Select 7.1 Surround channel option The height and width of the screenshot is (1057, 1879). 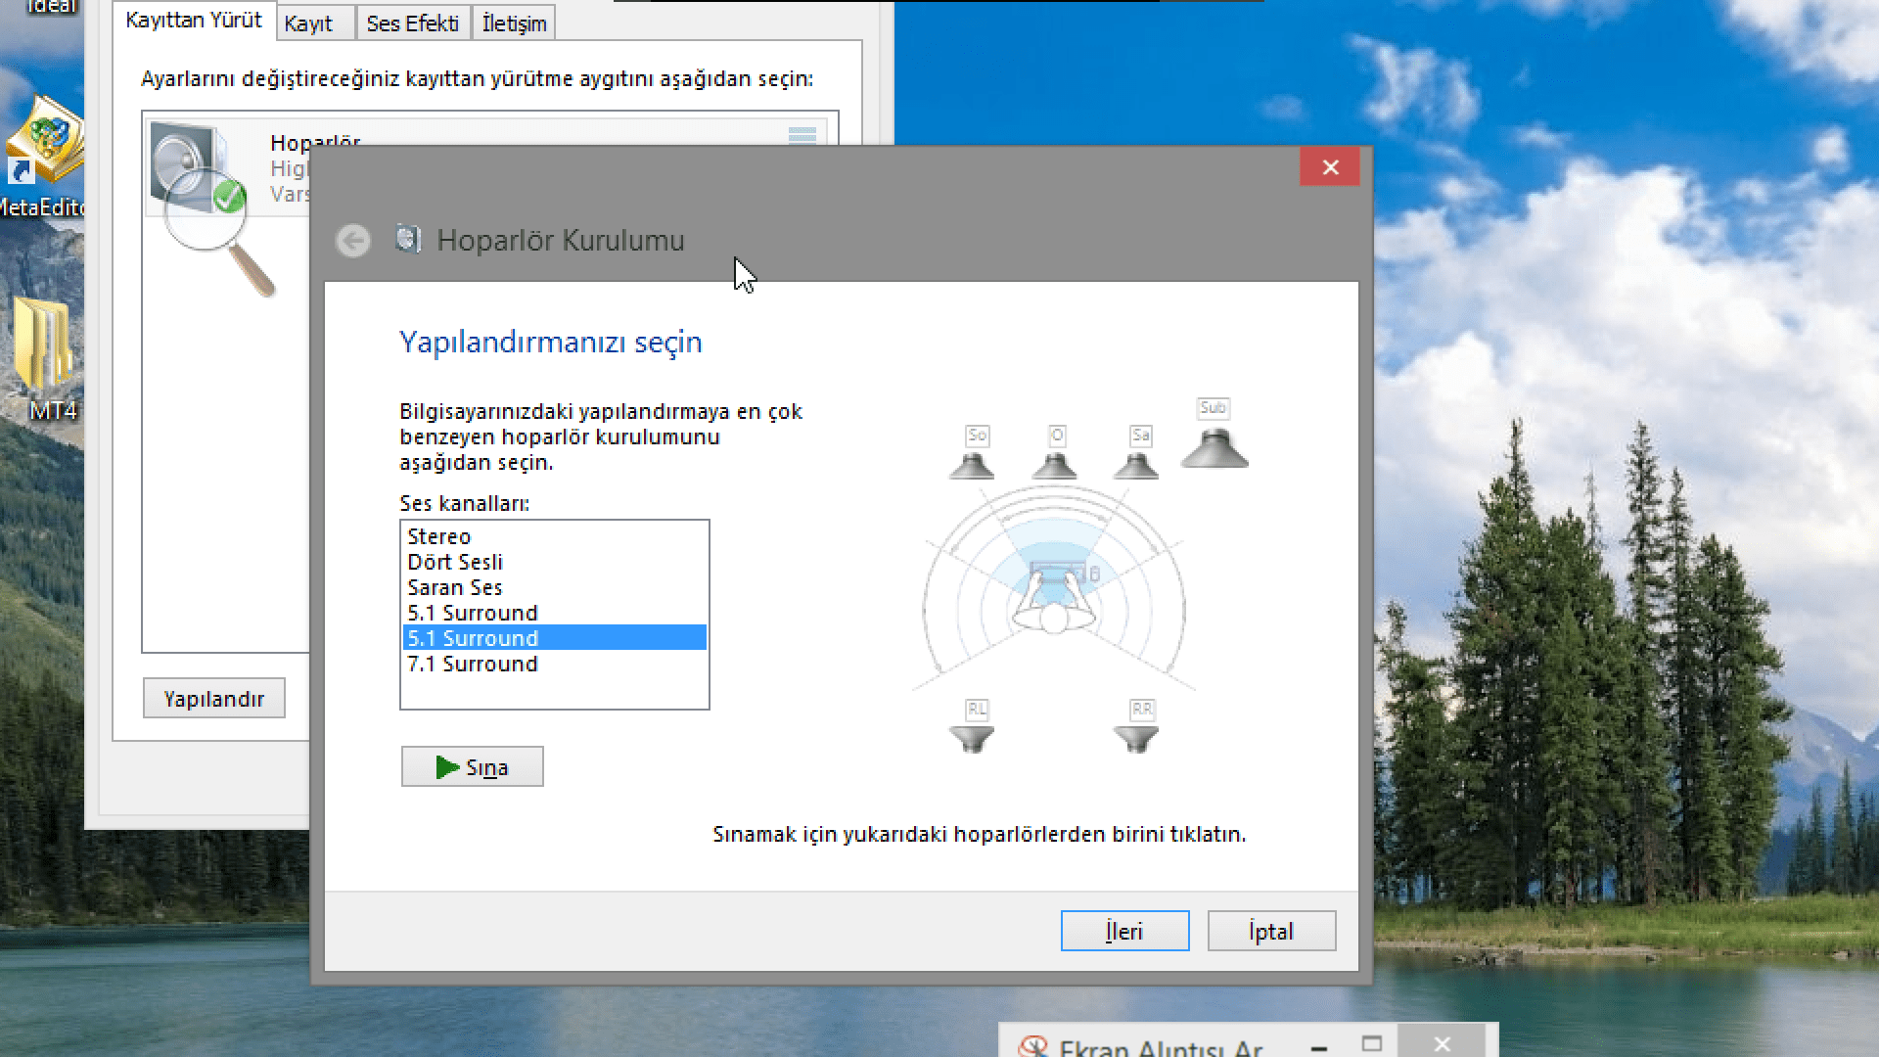click(473, 664)
